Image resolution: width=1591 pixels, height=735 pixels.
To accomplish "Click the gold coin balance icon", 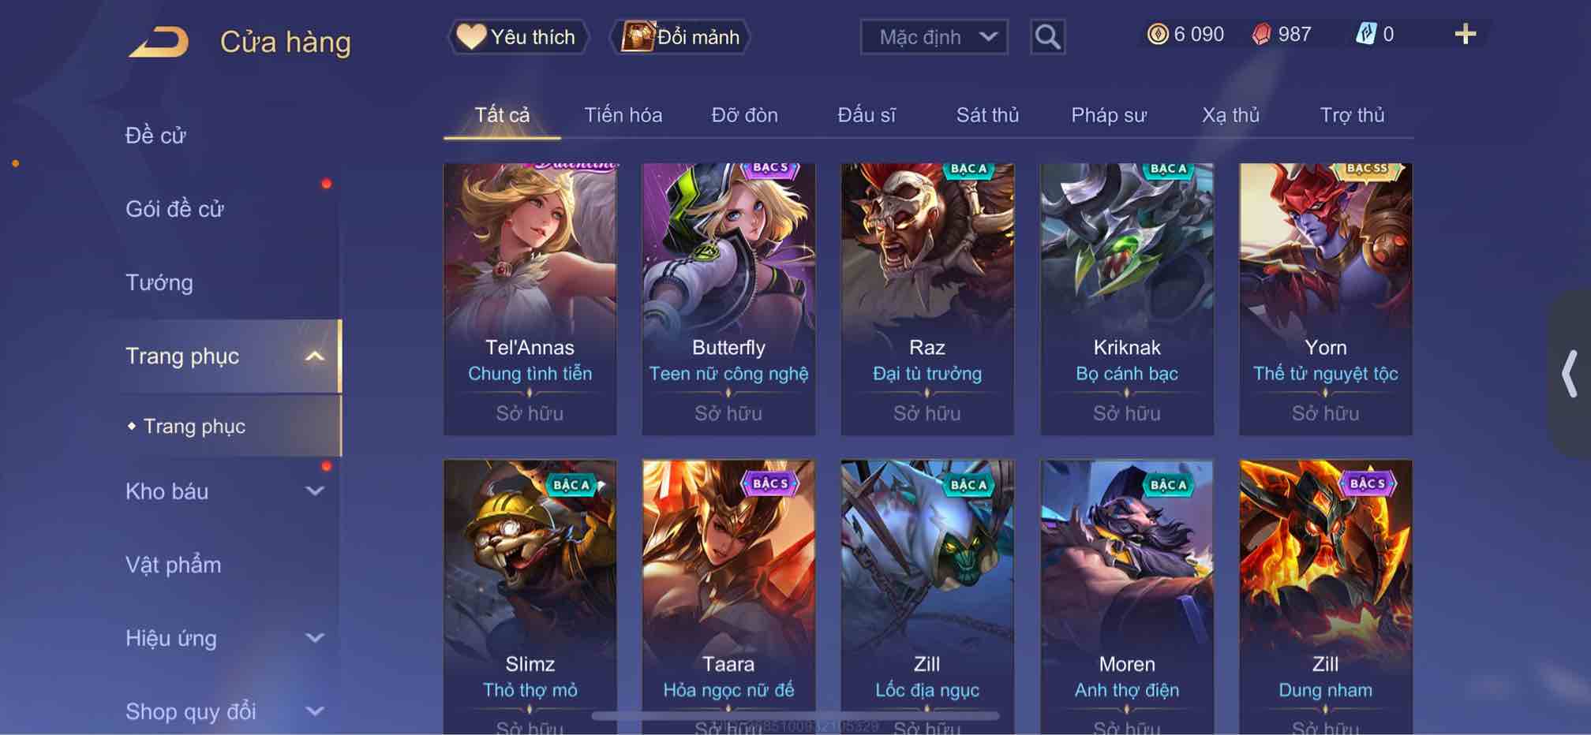I will [x=1157, y=34].
